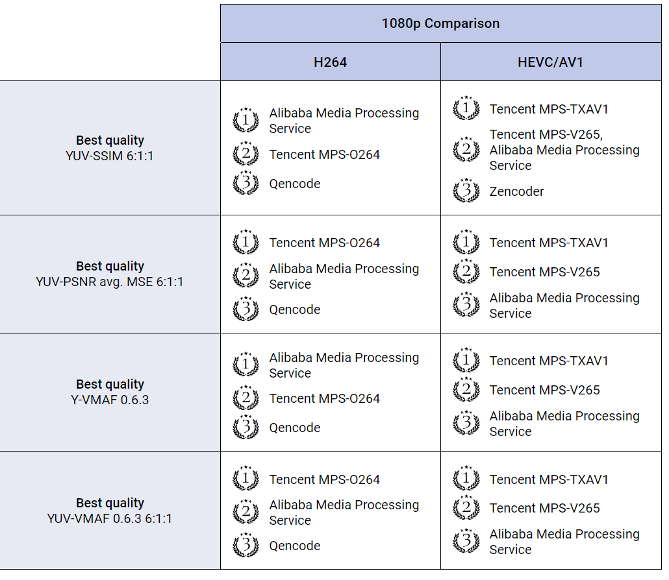Screen dimensions: 669x580
Task: Click third-place badge in YUV-PSNR H264 cell
Action: tap(246, 309)
